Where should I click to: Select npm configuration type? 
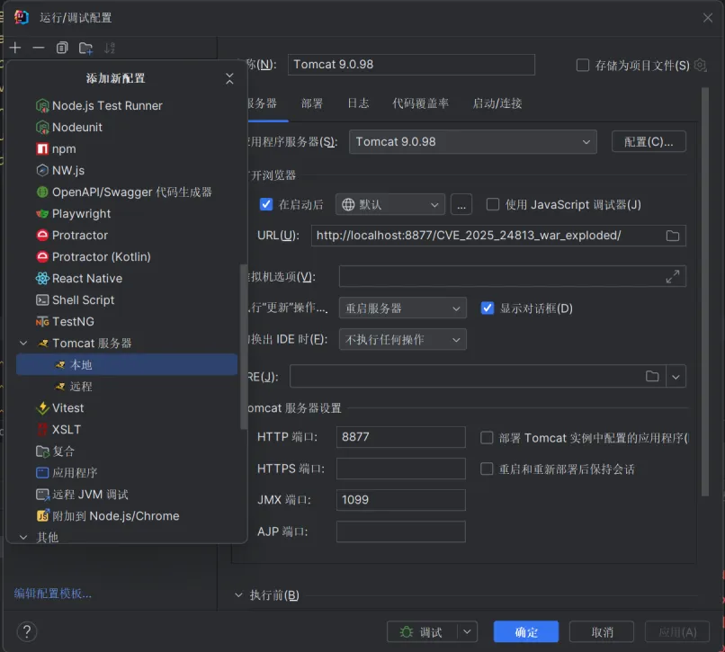point(127,149)
